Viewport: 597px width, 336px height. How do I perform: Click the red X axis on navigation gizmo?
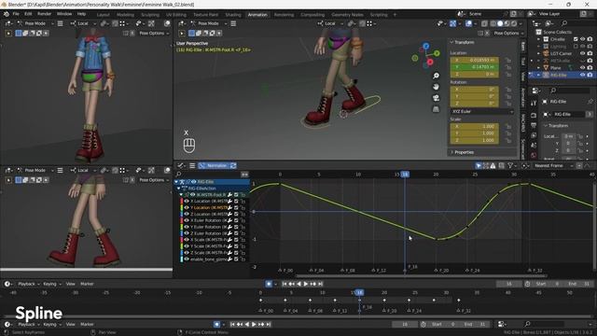click(430, 62)
